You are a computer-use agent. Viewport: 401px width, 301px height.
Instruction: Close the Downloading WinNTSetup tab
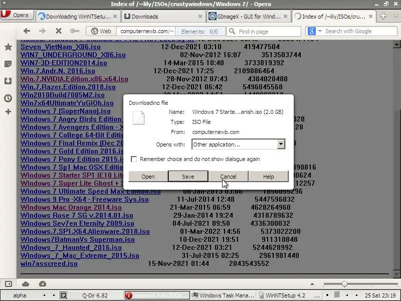click(x=115, y=17)
